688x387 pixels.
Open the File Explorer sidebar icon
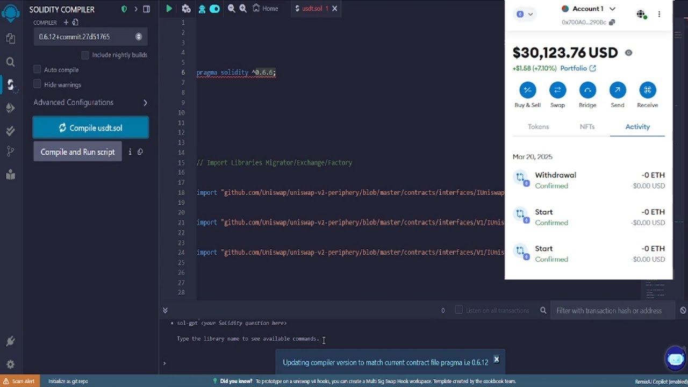[x=10, y=39]
